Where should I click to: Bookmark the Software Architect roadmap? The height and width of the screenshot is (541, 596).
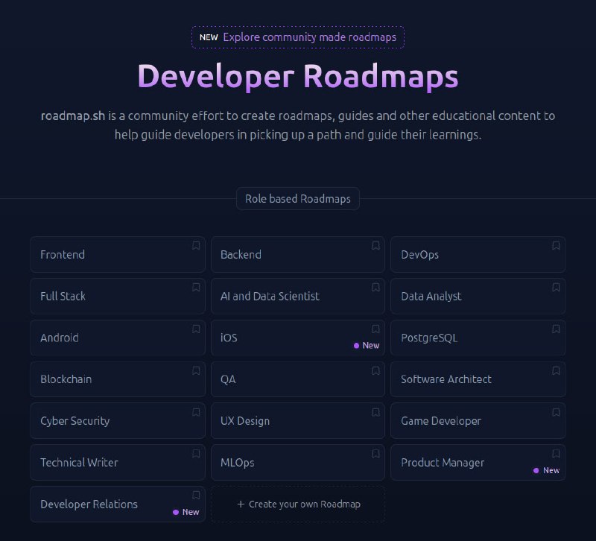pos(556,370)
